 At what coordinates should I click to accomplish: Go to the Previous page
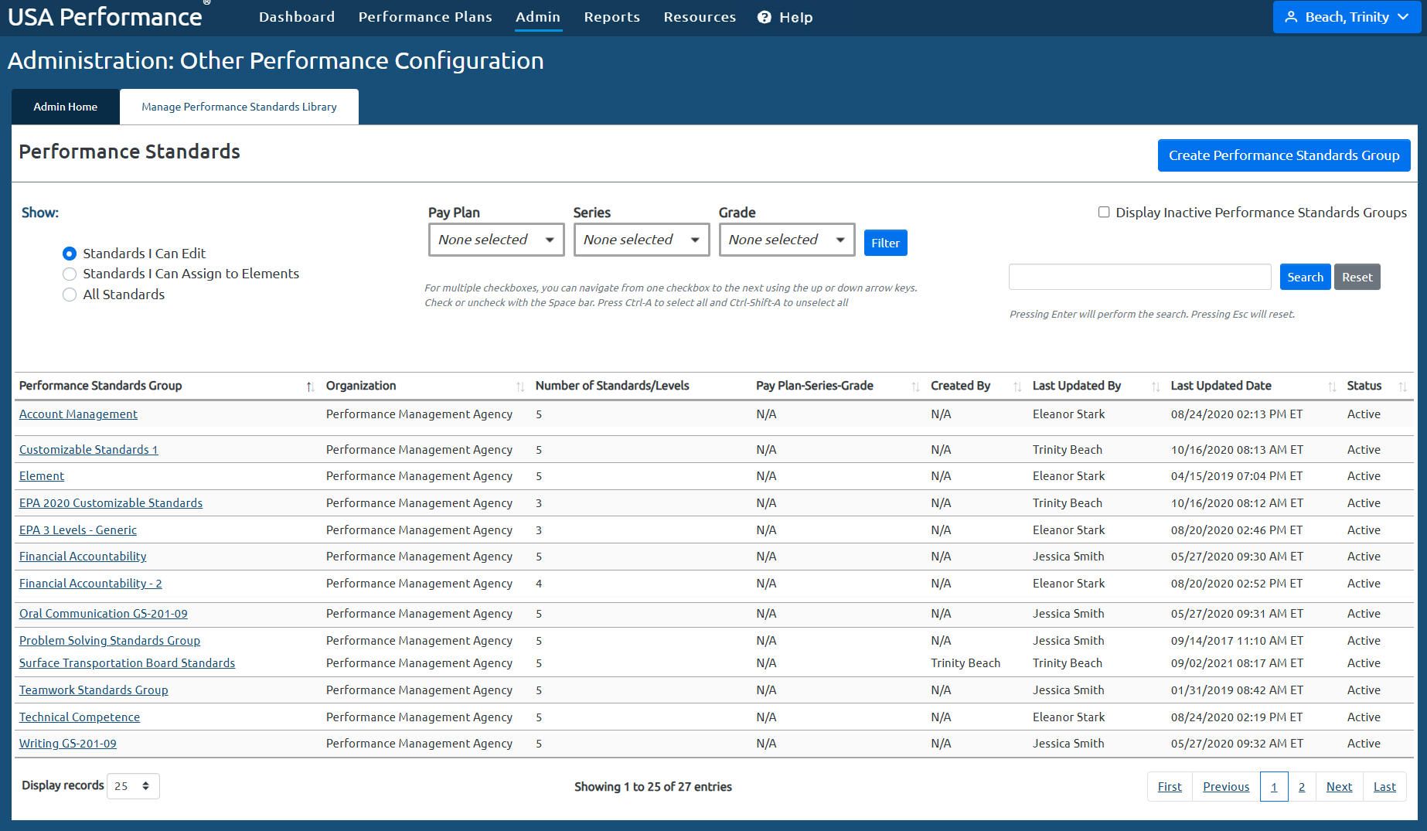pyautogui.click(x=1226, y=787)
